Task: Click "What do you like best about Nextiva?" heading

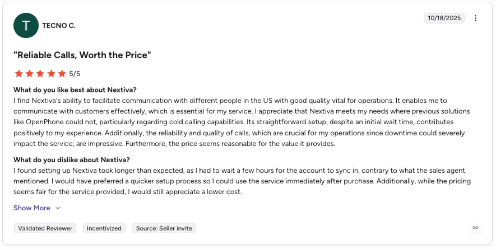Action: point(75,90)
